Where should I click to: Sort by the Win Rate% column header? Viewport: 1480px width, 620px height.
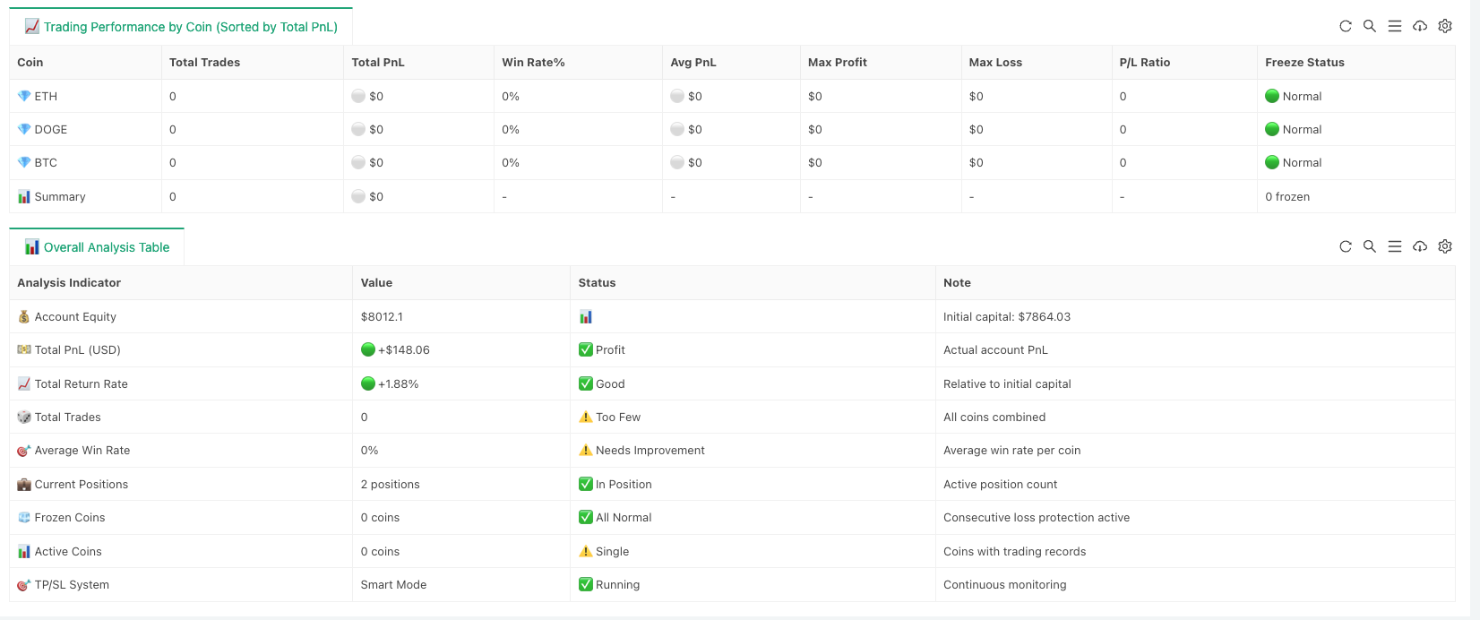tap(533, 62)
